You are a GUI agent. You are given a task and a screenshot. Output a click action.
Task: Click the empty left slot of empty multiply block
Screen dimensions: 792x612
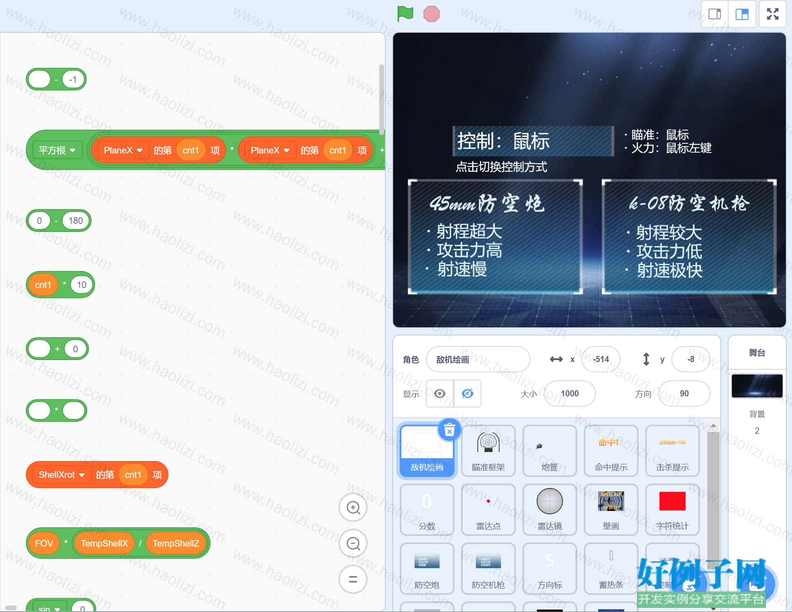(40, 410)
